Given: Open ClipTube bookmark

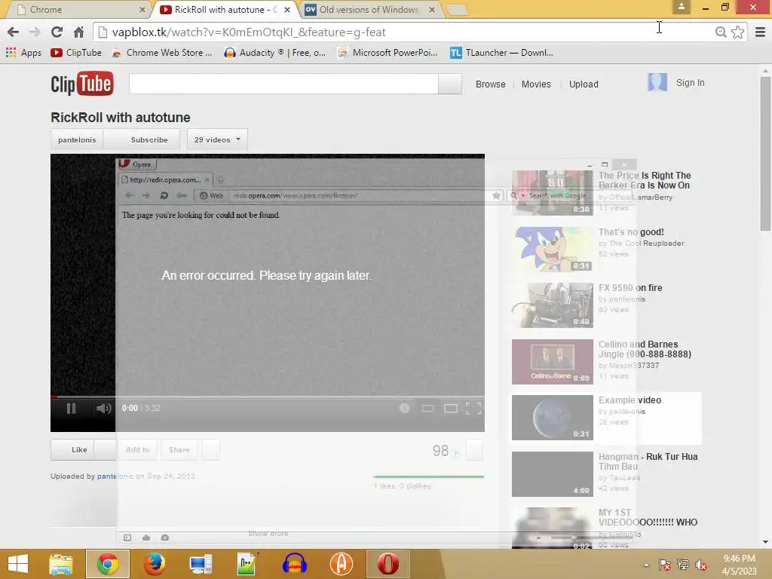Looking at the screenshot, I should tap(76, 53).
